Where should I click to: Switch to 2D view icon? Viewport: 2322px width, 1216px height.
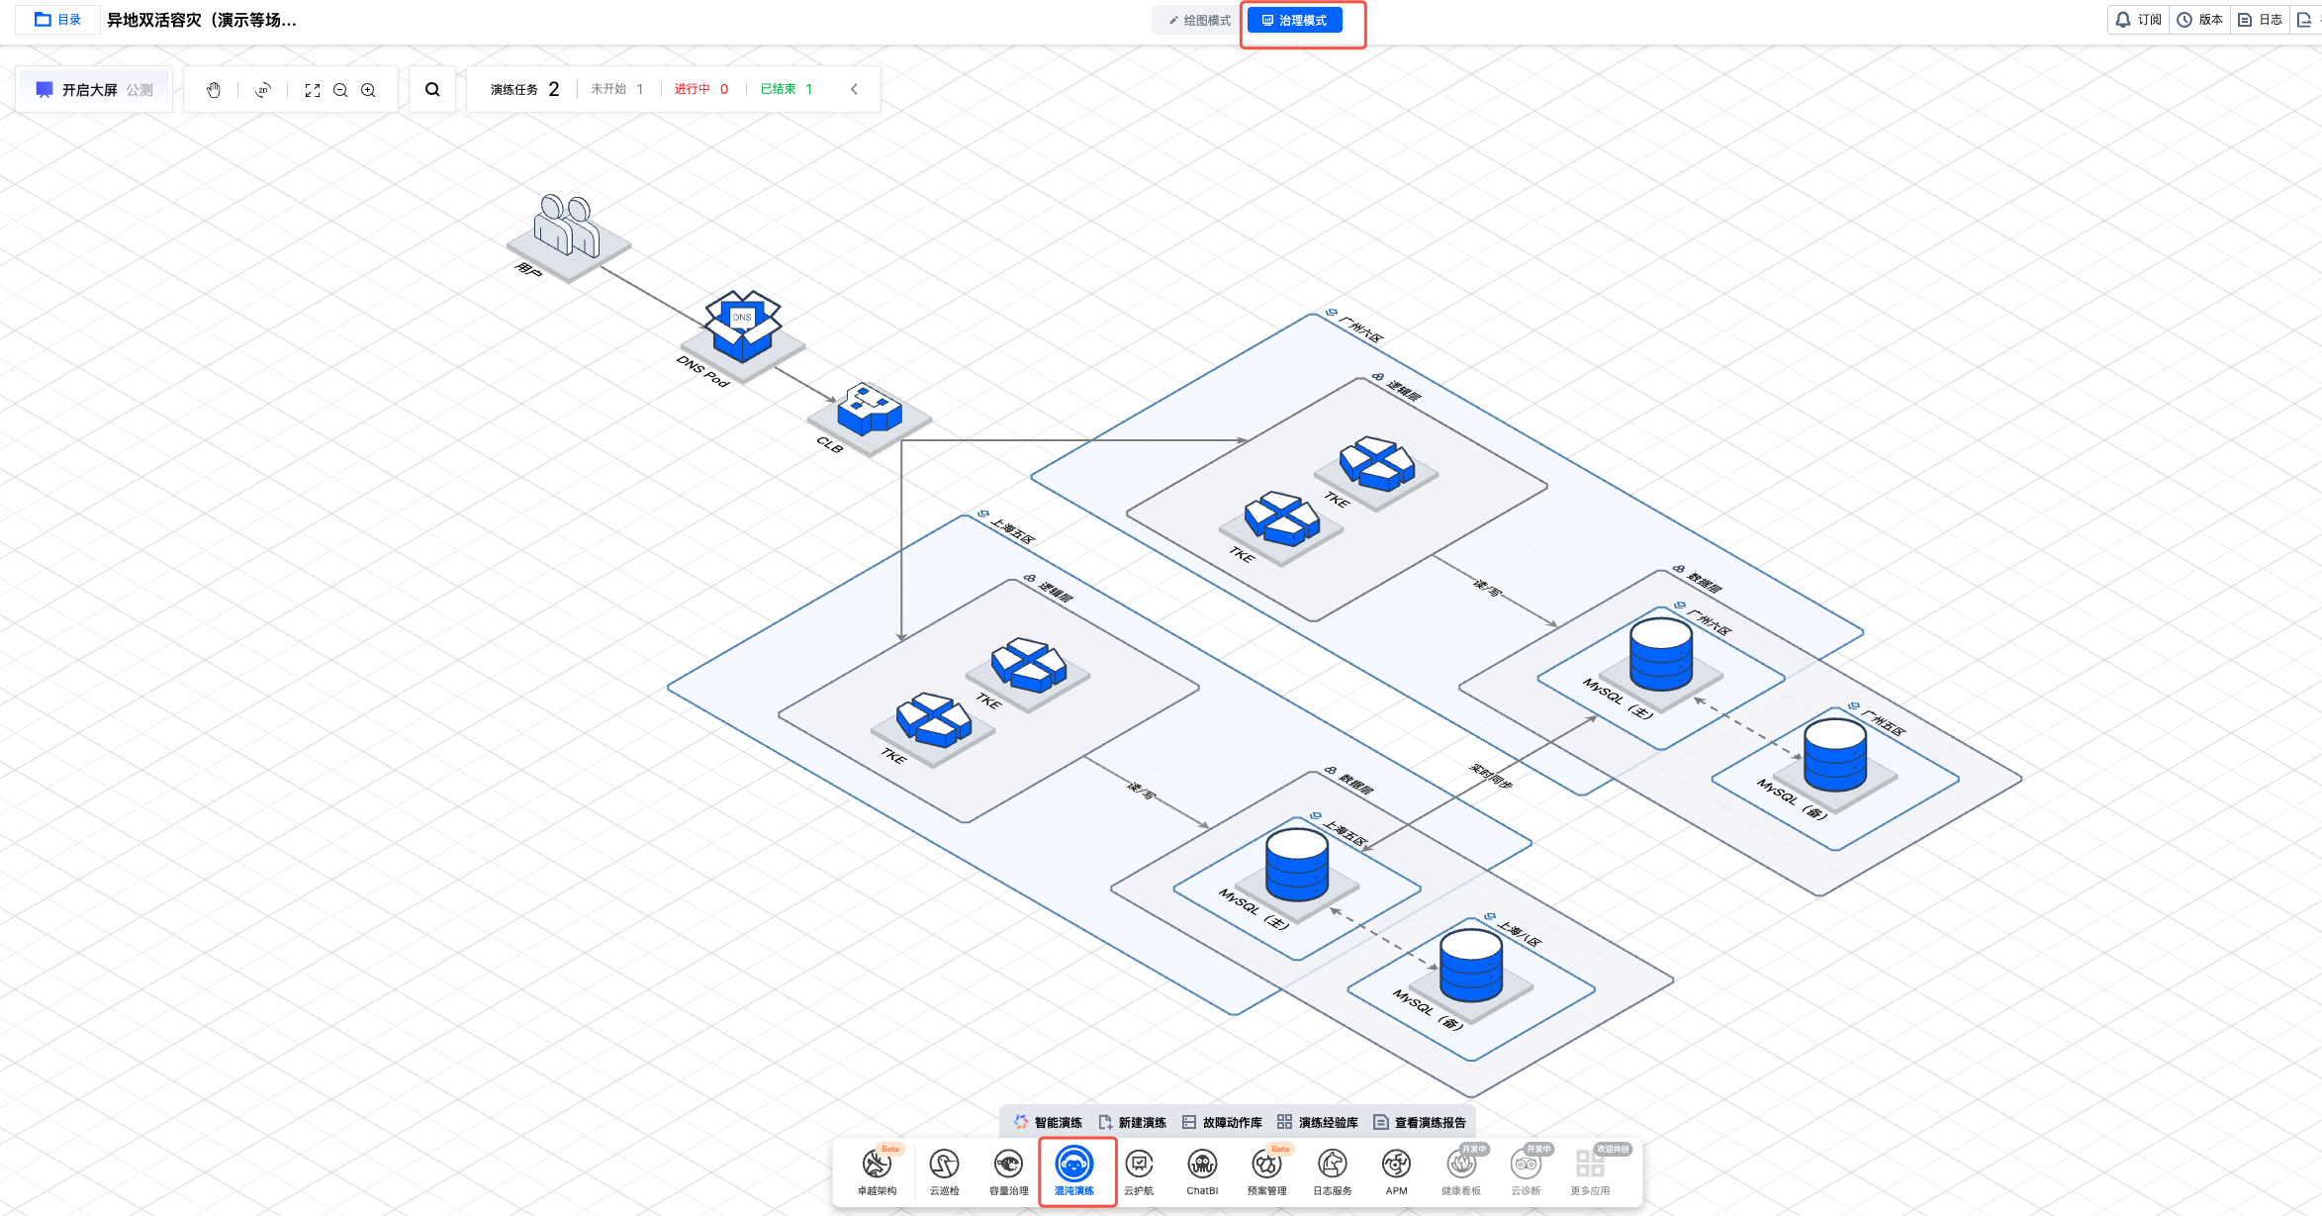tap(262, 90)
